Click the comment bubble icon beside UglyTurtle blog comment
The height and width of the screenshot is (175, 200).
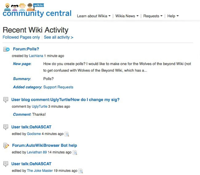[6, 99]
